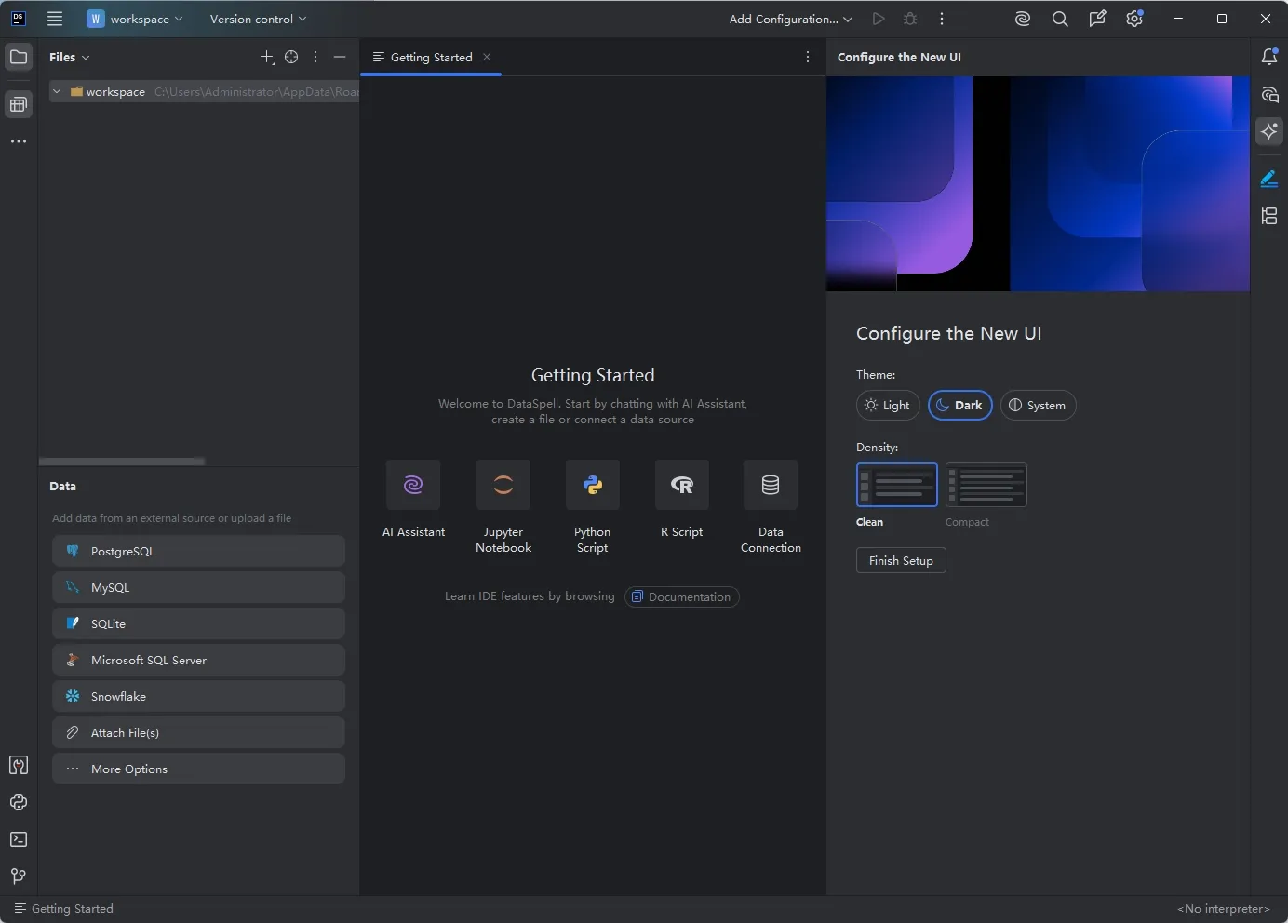Screen dimensions: 1288x923
Task: Switch theme to System
Action: [x=1038, y=405]
